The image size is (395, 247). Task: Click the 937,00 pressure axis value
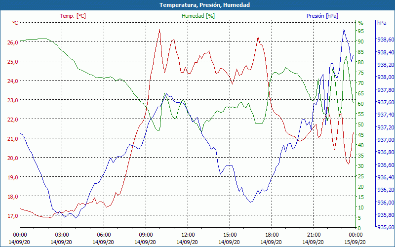coord(386,140)
